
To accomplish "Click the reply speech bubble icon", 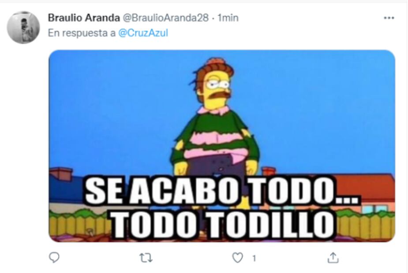I will (x=54, y=258).
